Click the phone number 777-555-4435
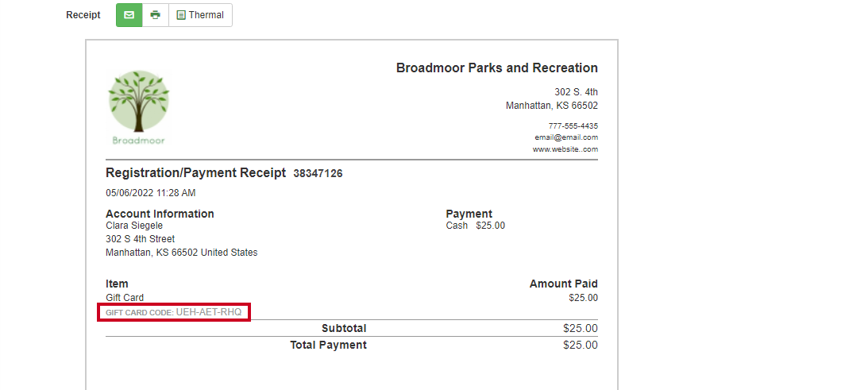The height and width of the screenshot is (390, 845). tap(573, 125)
